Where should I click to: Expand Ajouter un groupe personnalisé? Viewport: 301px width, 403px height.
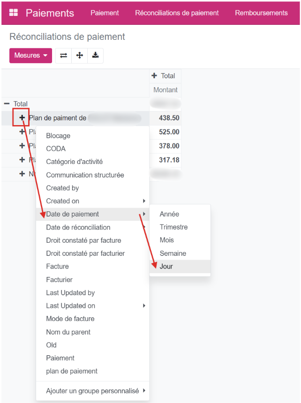coord(93,390)
